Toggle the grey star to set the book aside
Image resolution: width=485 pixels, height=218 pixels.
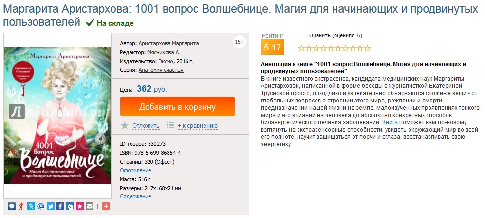[125, 125]
